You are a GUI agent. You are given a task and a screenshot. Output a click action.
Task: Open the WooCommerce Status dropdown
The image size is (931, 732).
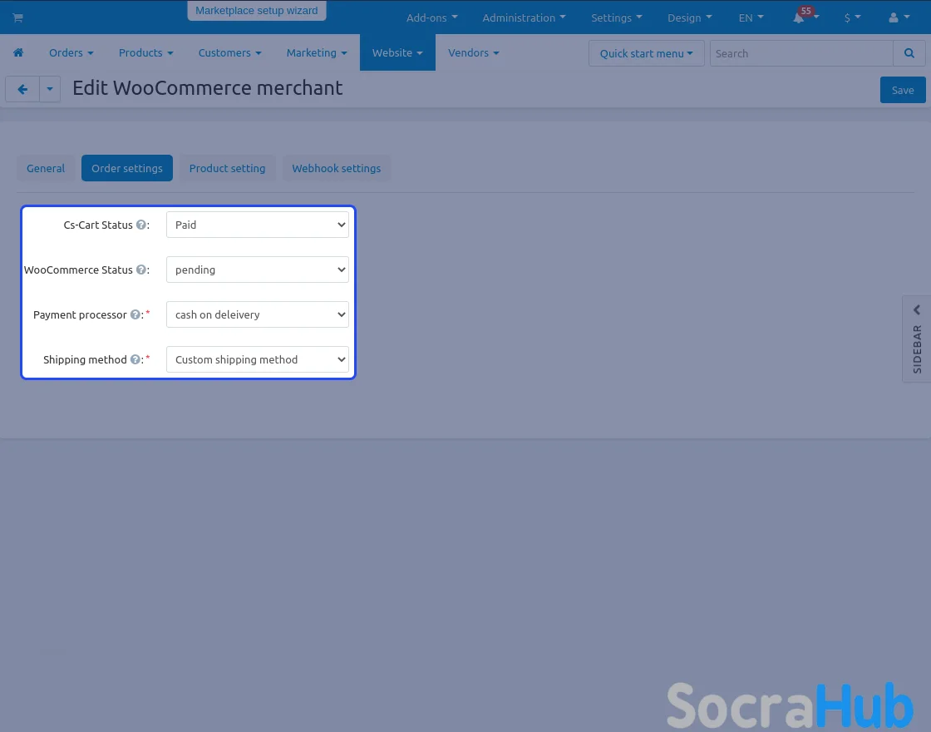257,270
